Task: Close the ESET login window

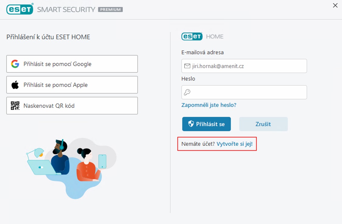Action: 335,5
